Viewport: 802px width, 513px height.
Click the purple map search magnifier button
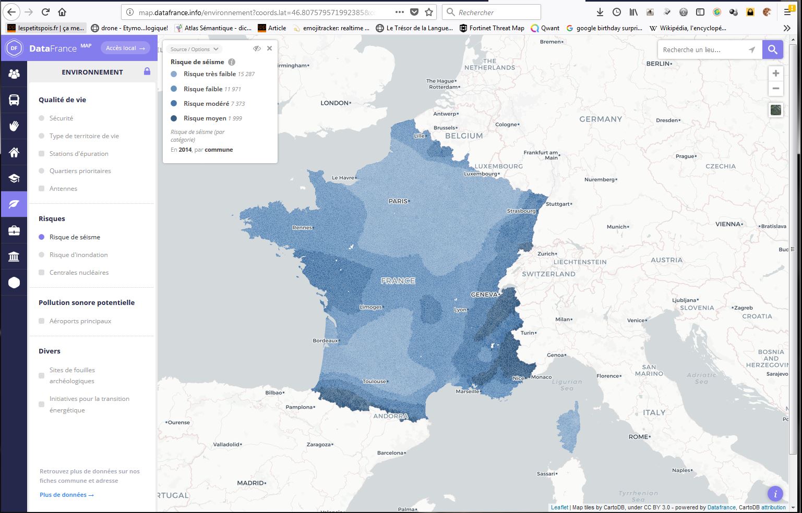tap(772, 50)
